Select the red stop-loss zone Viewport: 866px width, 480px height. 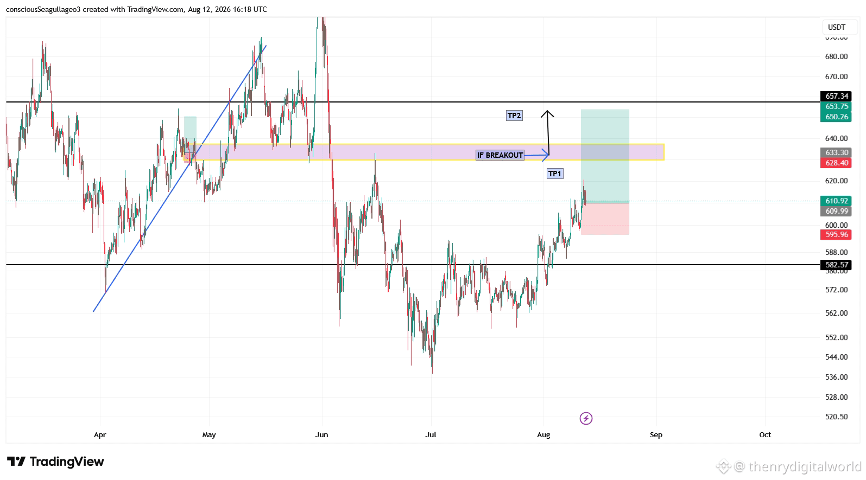pos(605,219)
